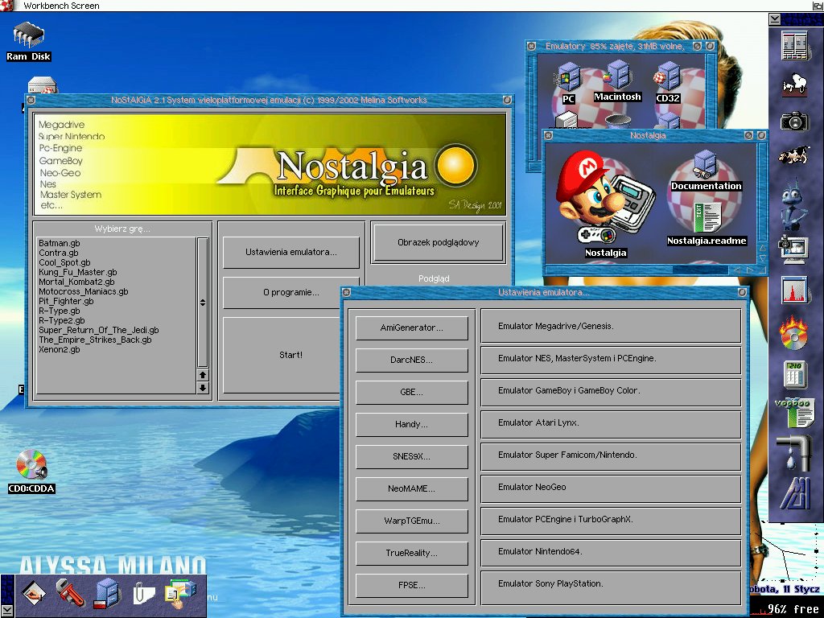Click the blue file cabinet bottom toolbar icon
Image resolution: width=824 pixels, height=618 pixels.
pos(107,593)
